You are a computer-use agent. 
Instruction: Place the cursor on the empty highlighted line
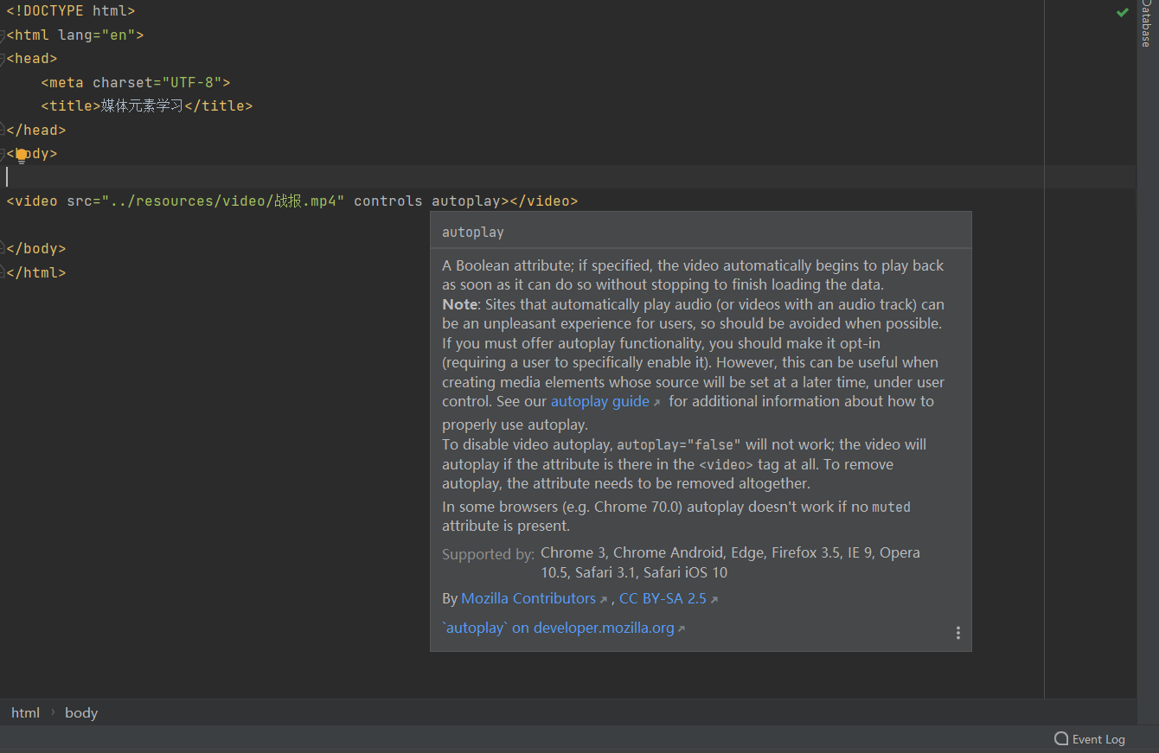(x=567, y=176)
